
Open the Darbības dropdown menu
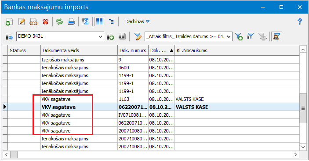(x=137, y=21)
